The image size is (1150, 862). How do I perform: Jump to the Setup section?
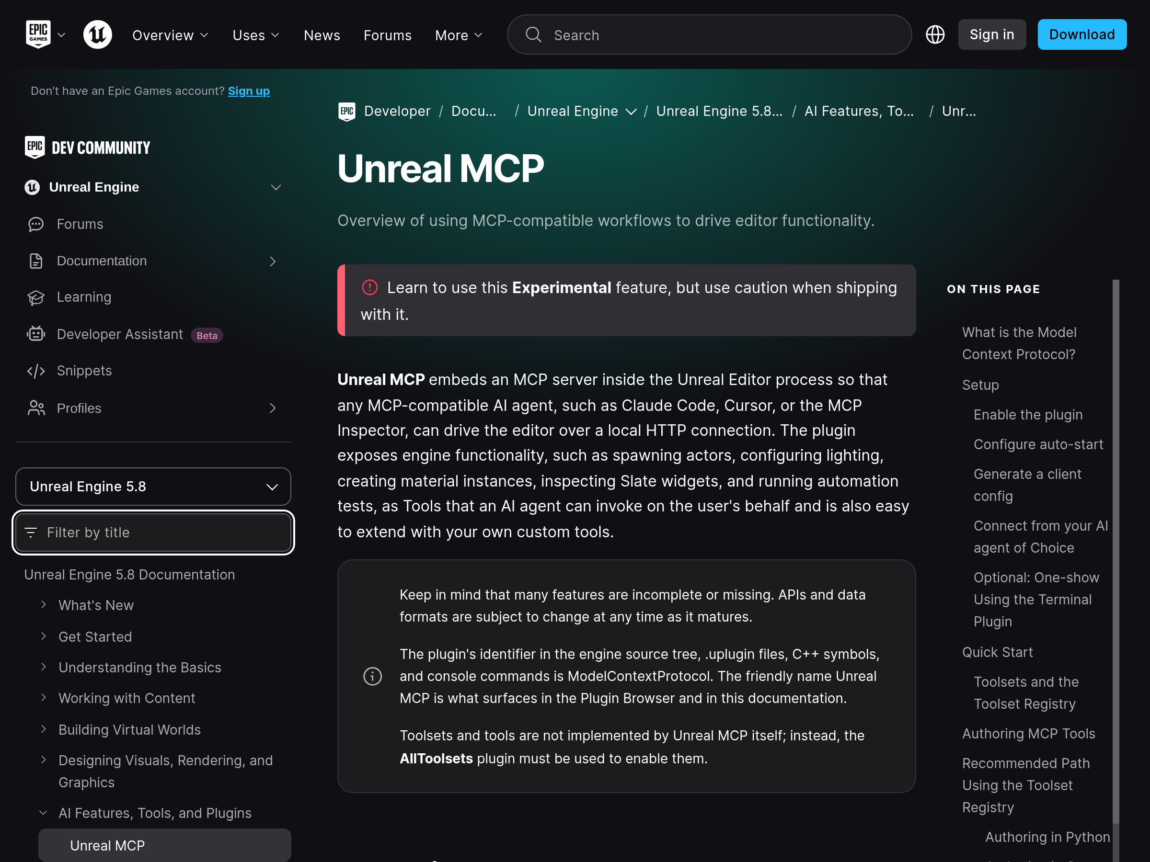tap(980, 385)
